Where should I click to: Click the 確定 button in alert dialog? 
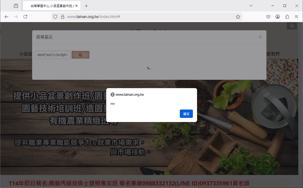click(x=186, y=114)
